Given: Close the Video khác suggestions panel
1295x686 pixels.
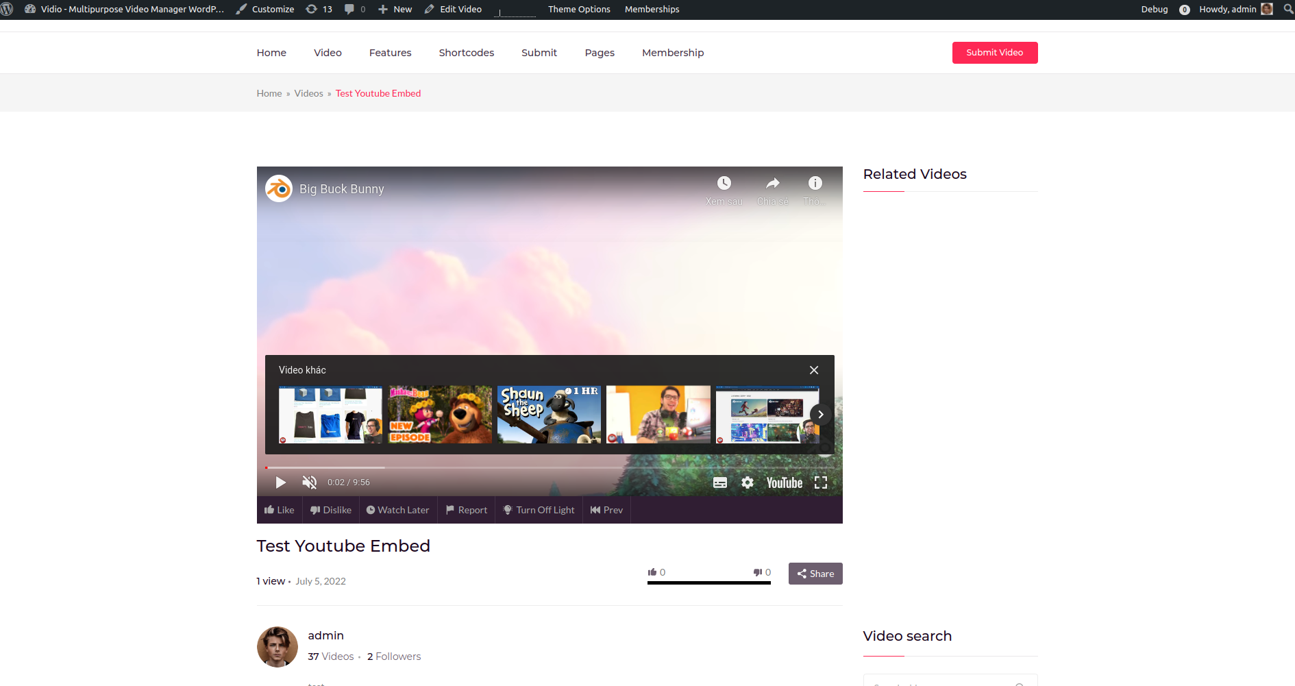Looking at the screenshot, I should [x=813, y=370].
